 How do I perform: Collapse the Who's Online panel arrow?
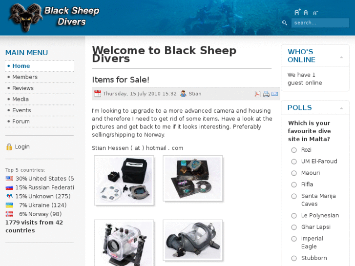pyautogui.click(x=341, y=58)
